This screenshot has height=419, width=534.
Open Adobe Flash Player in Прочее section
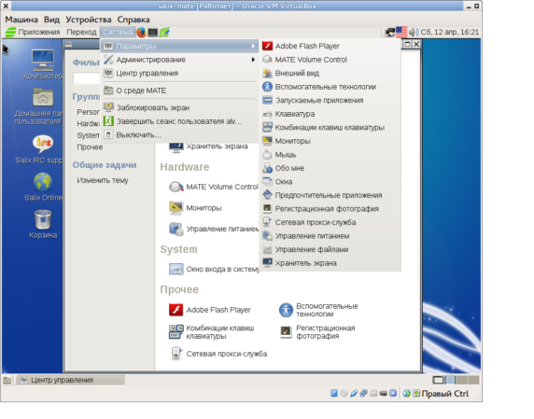[x=210, y=310]
